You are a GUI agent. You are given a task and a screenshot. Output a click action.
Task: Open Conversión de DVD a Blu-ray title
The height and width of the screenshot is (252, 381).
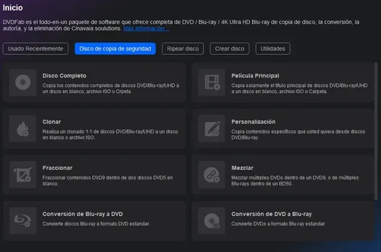click(x=271, y=214)
